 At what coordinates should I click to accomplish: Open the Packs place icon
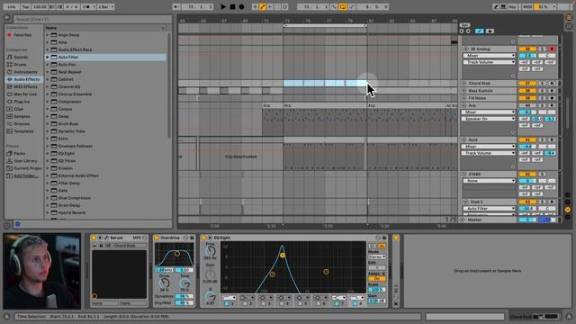[x=10, y=153]
